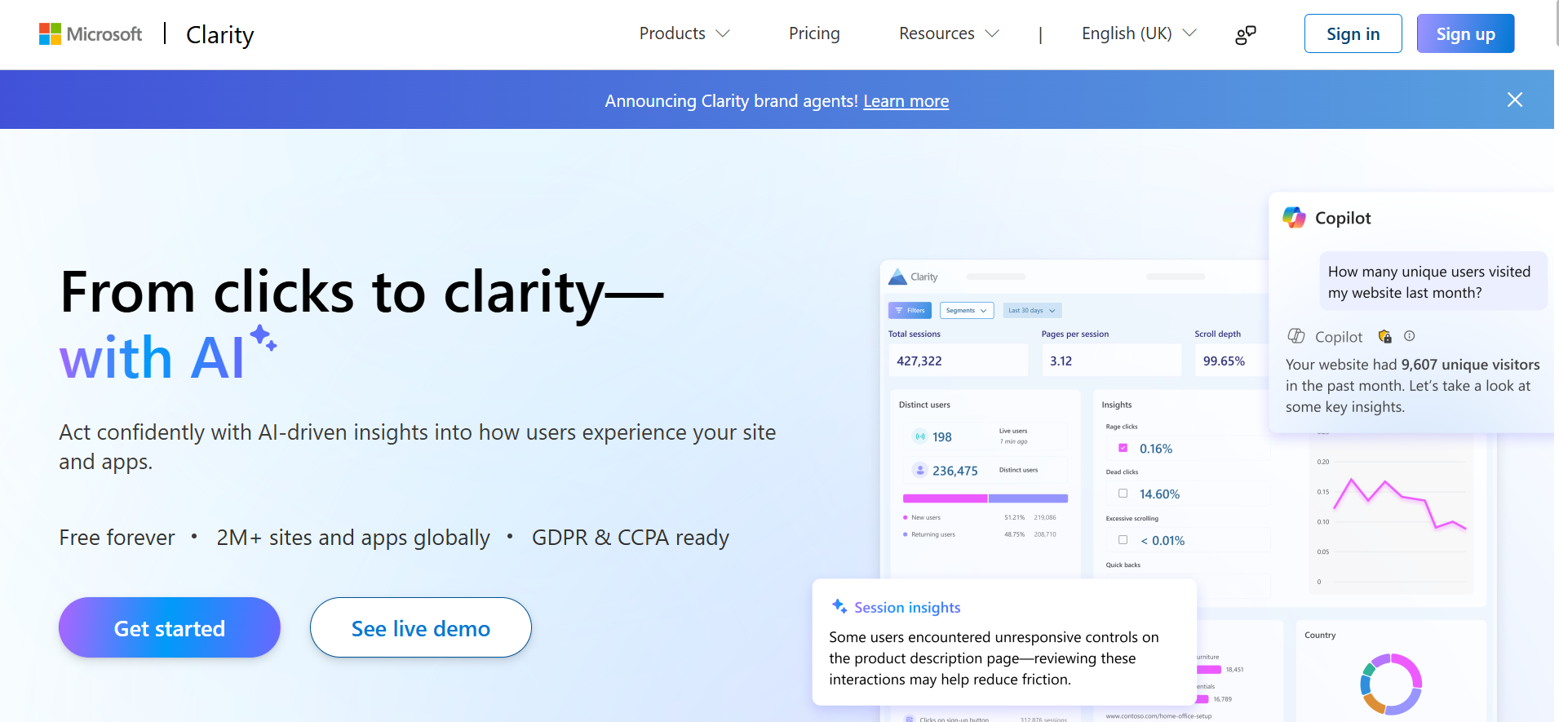The height and width of the screenshot is (722, 1559).
Task: Click the info icon next to Copilot reply
Action: point(1409,335)
